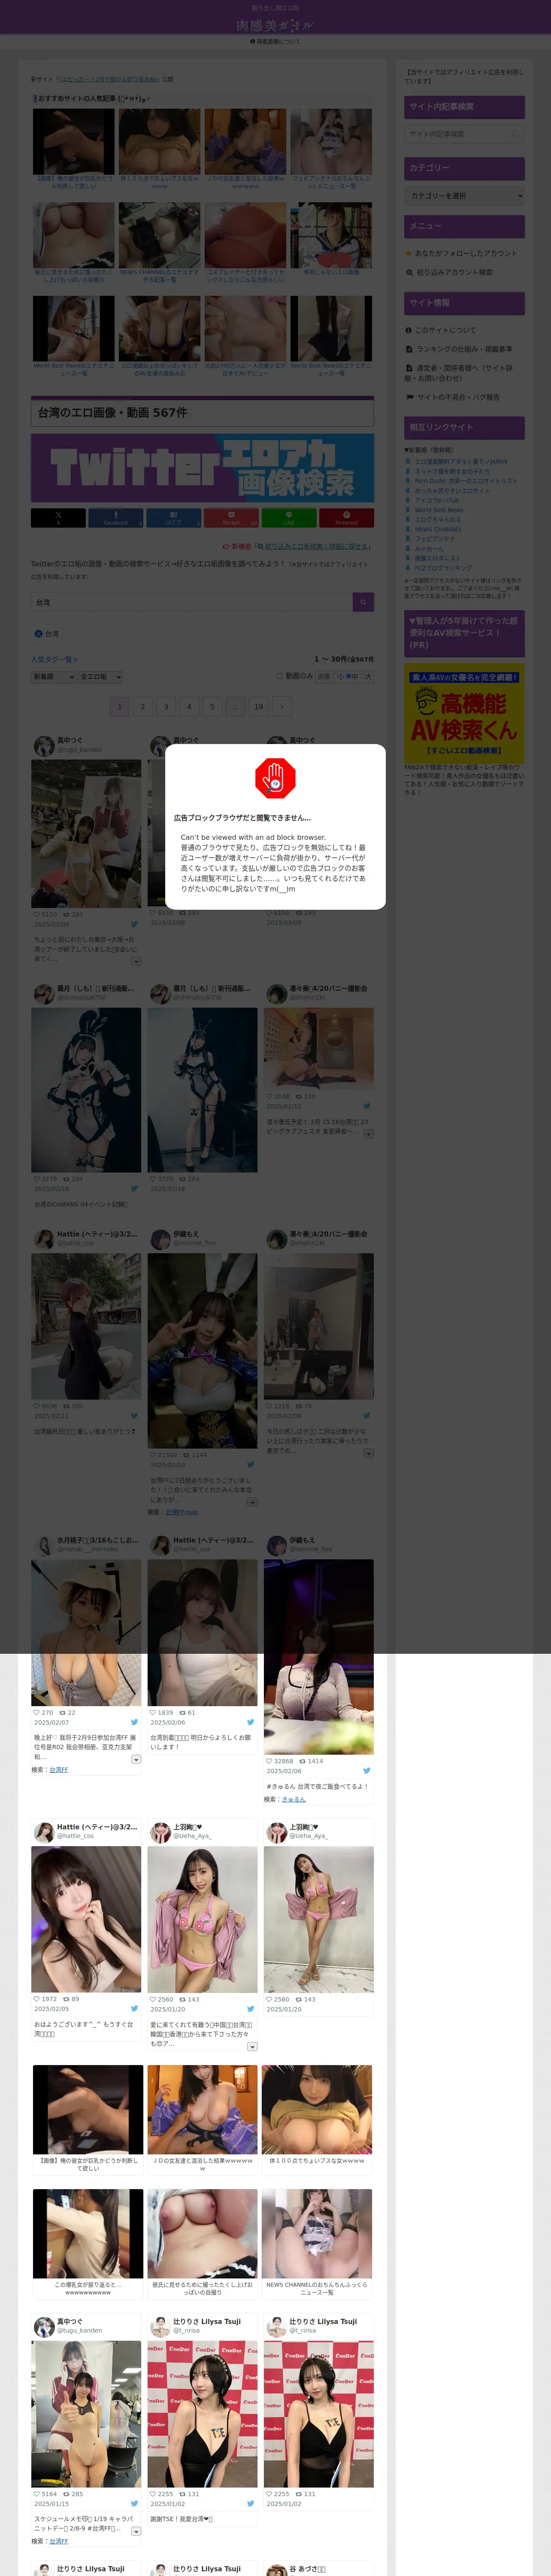551x2576 pixels.
Task: Open World Best News link in 相互リンクサイト
Action: [x=439, y=510]
